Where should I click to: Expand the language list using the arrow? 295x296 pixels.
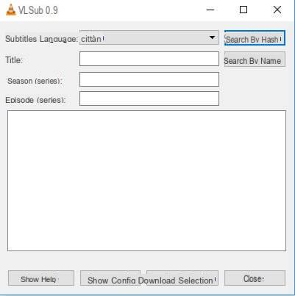click(212, 37)
